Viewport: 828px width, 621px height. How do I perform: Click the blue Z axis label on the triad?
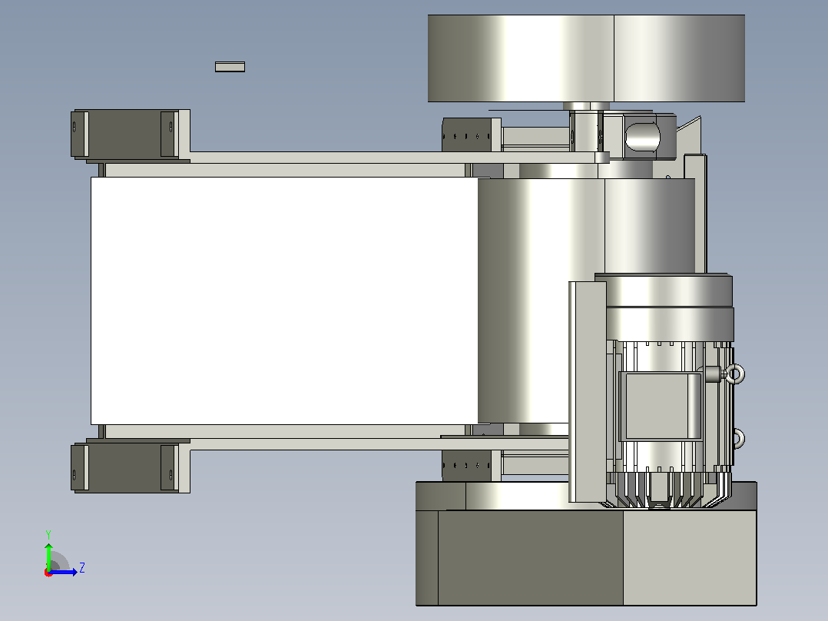point(82,568)
